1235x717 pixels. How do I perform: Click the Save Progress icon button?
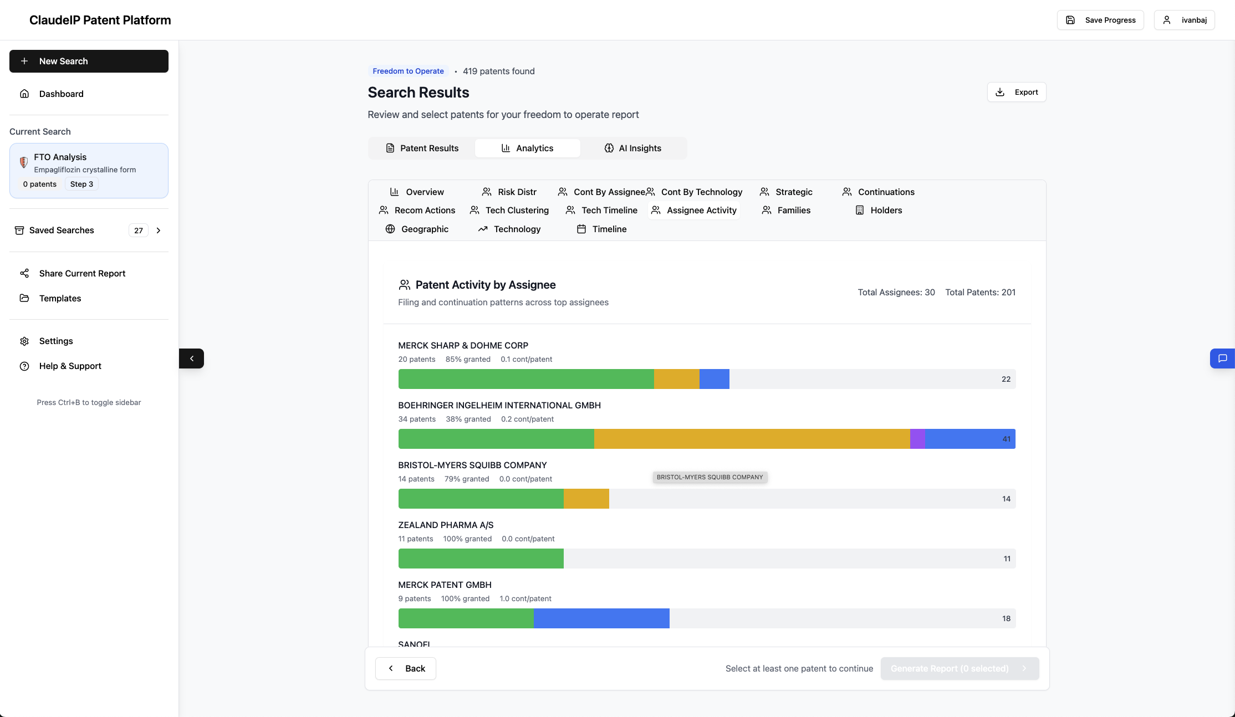(x=1070, y=19)
